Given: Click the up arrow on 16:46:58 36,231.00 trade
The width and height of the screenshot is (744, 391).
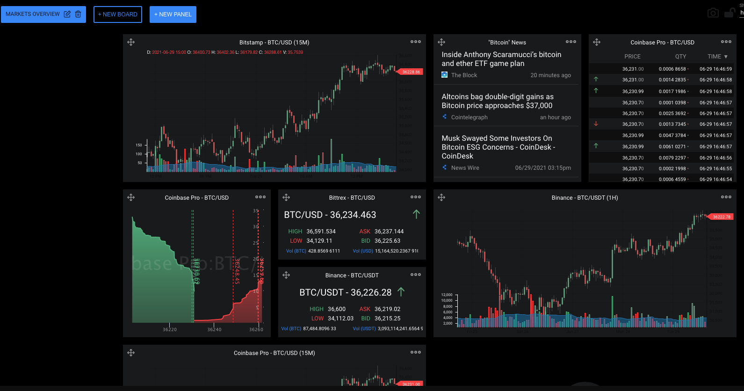Looking at the screenshot, I should [x=596, y=80].
